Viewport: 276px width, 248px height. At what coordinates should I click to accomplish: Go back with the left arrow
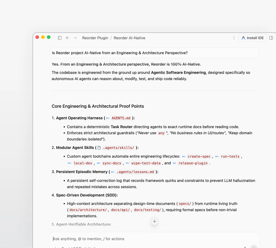(x=67, y=38)
